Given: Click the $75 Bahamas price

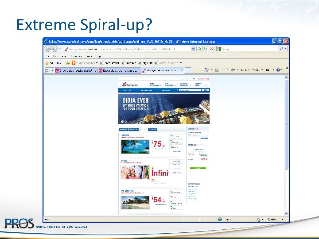Looking at the screenshot, I should pos(159,144).
